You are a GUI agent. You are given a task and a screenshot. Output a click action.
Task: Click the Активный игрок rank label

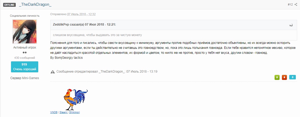[25, 48]
